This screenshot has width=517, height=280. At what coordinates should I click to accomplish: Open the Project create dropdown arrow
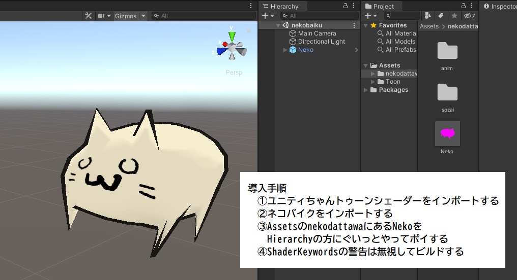pos(375,16)
